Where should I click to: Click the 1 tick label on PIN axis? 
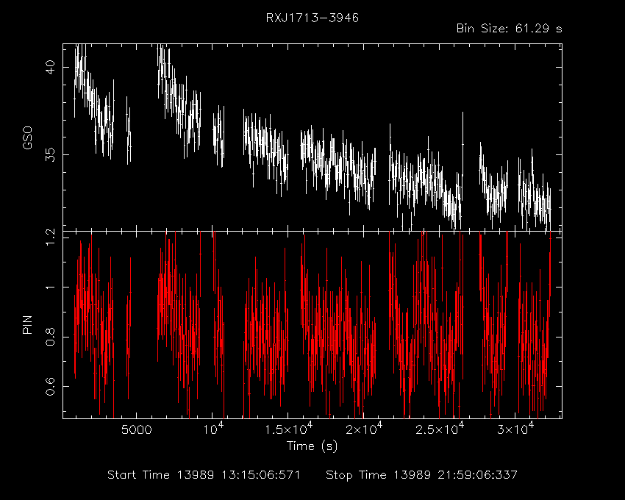coord(51,287)
